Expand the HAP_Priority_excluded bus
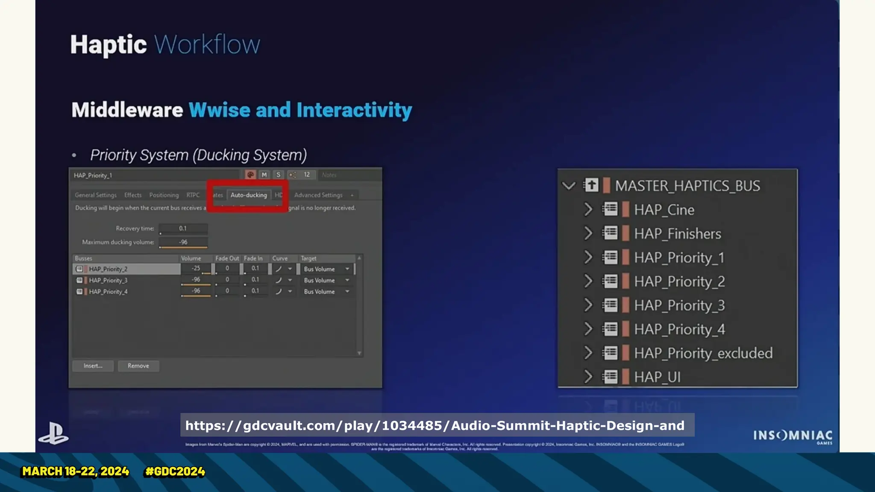Image resolution: width=875 pixels, height=492 pixels. tap(588, 353)
